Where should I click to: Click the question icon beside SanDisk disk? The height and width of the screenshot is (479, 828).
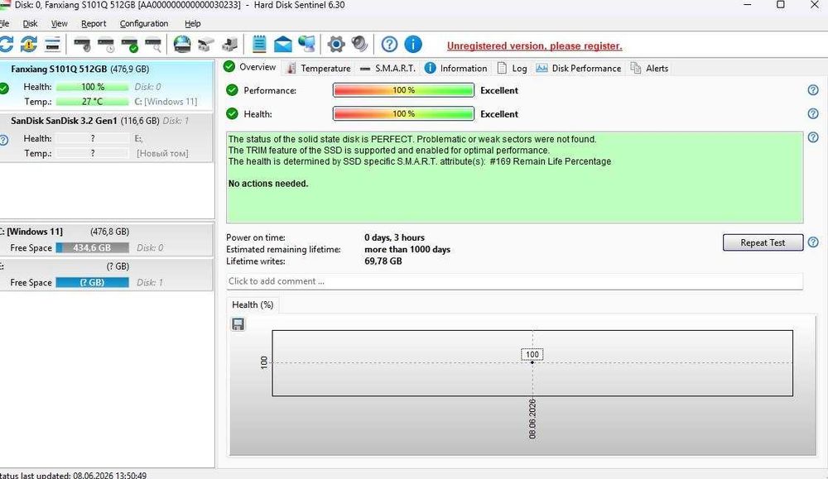click(x=3, y=141)
